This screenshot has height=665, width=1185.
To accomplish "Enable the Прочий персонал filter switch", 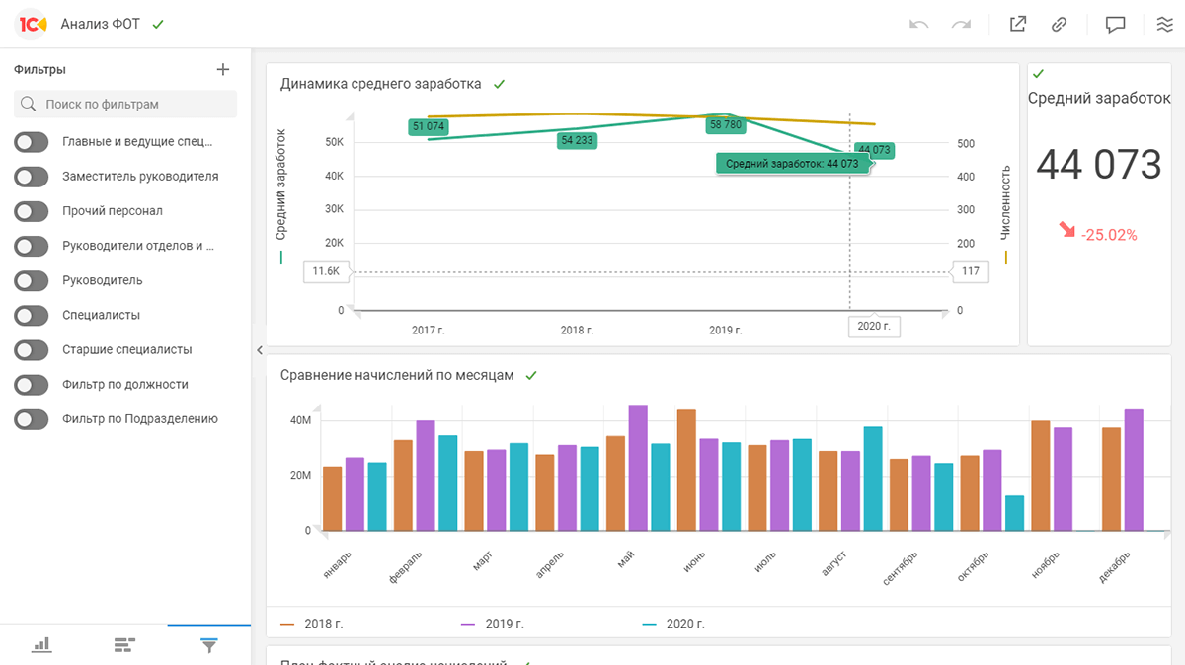I will 32,211.
